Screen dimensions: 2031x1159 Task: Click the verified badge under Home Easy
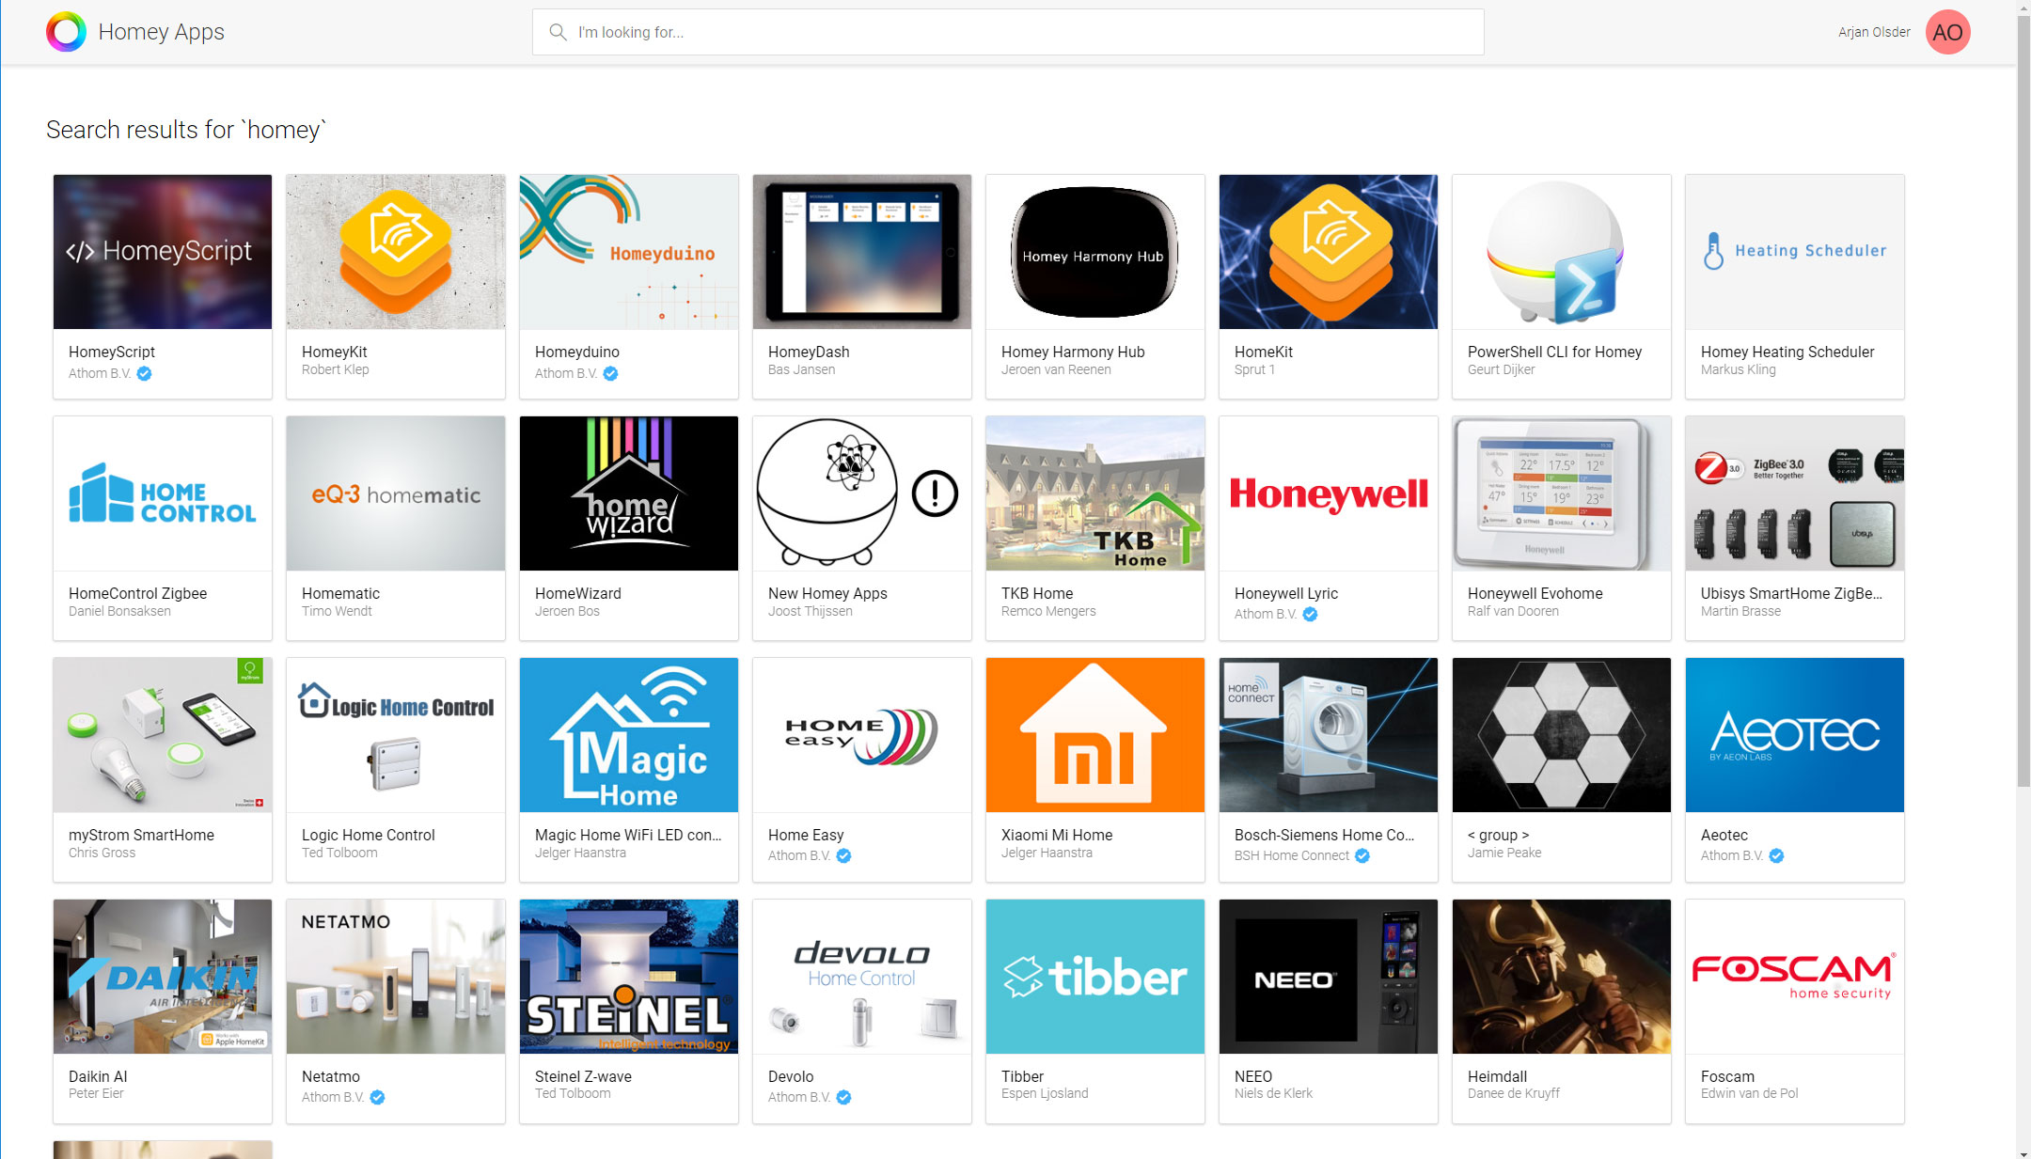coord(843,855)
